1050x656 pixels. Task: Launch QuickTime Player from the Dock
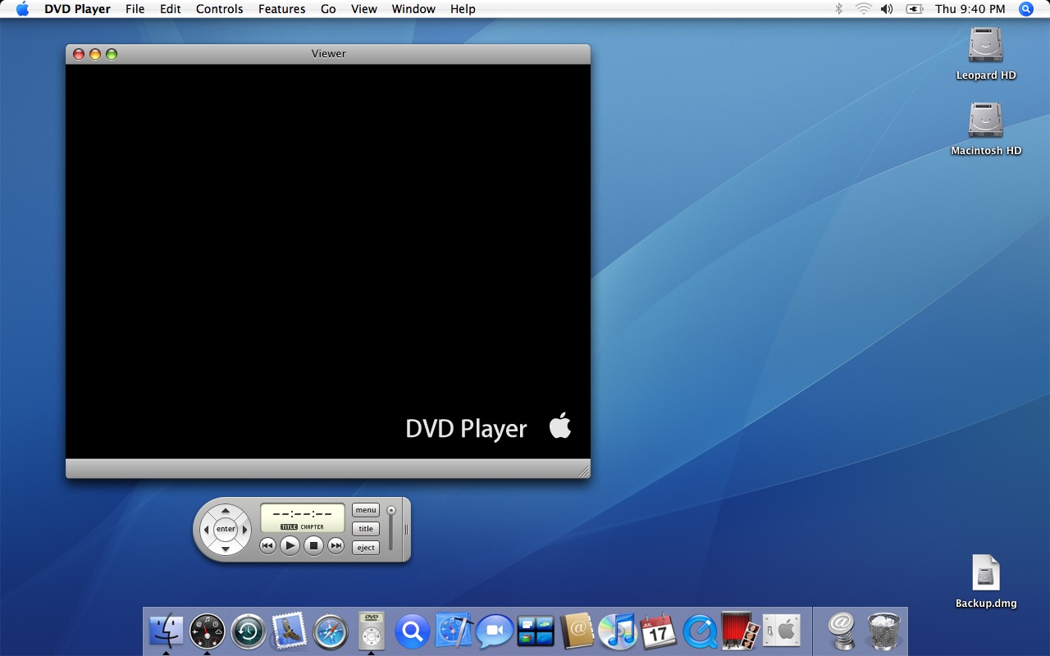click(700, 631)
